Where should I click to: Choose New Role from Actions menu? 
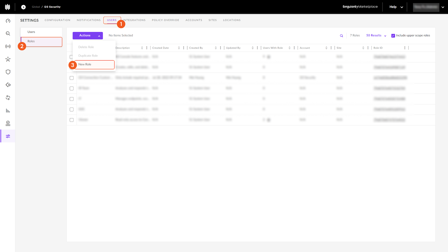pos(85,64)
